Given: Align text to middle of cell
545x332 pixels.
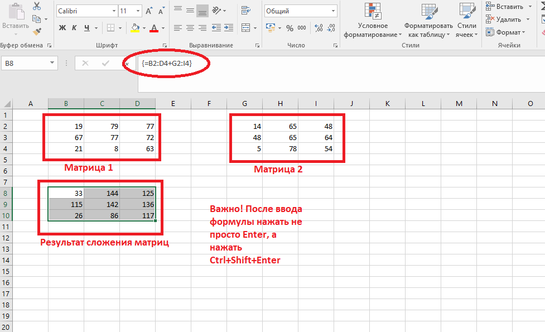Looking at the screenshot, I should coord(190,11).
